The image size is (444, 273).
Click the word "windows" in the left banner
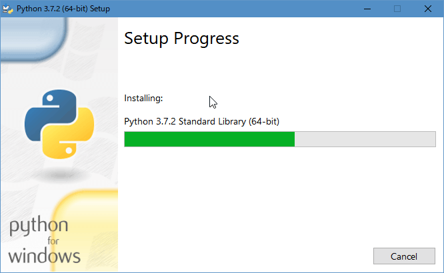44,255
